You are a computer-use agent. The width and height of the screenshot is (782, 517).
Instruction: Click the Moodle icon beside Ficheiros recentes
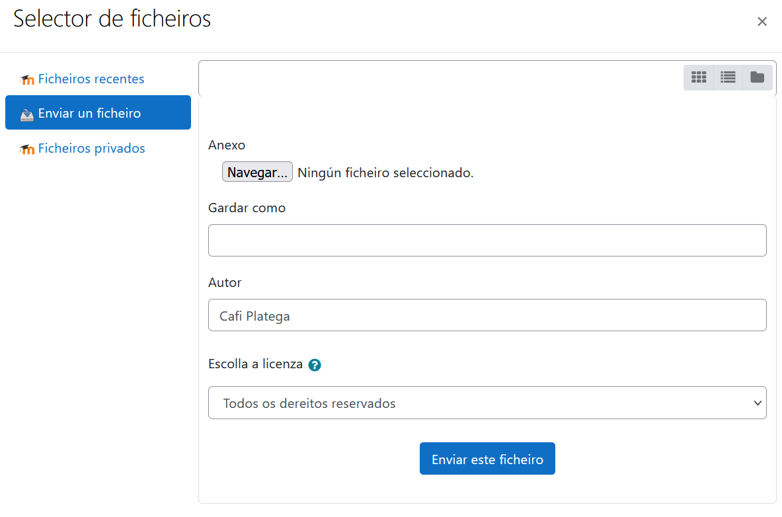(x=27, y=79)
